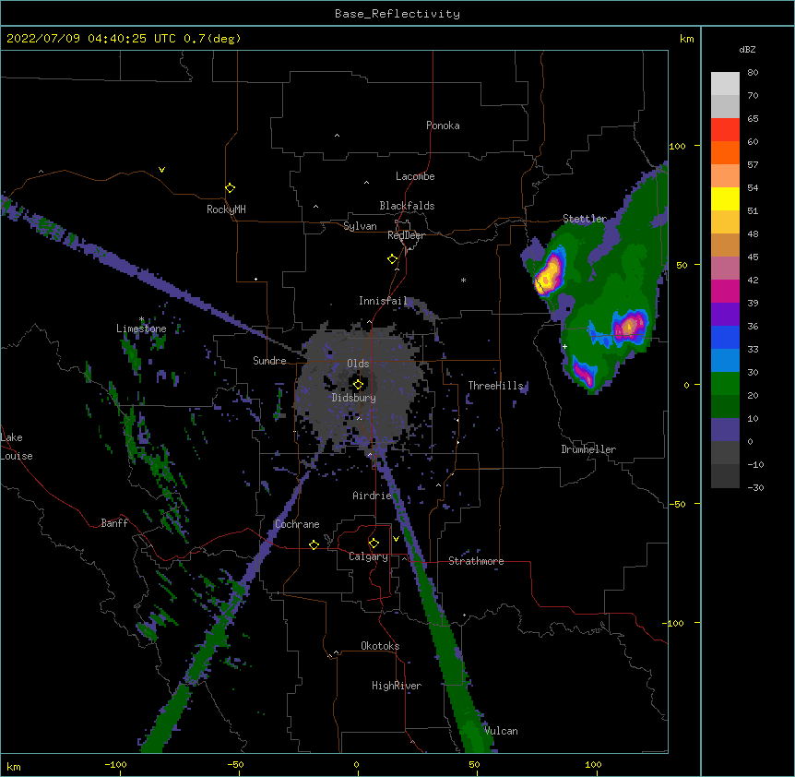Click the yellow 54 dBZ legend swatch
Screen dimensions: 795x777
coord(725,198)
